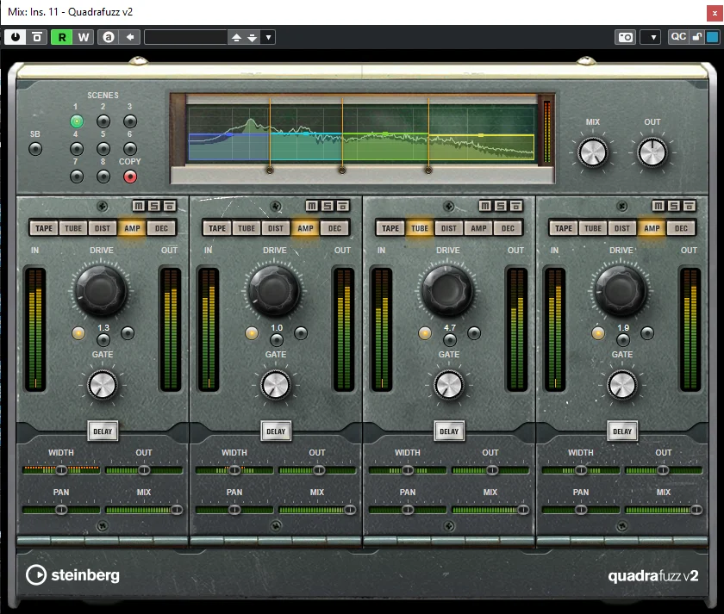Screen dimensions: 724x614
Task: Click the plug-in power button in the toolbar
Action: [16, 37]
